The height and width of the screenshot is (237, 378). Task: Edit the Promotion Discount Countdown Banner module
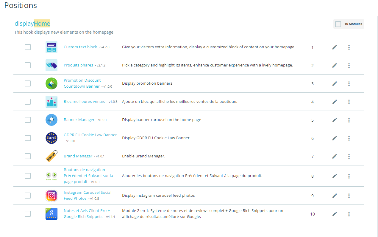(x=335, y=83)
